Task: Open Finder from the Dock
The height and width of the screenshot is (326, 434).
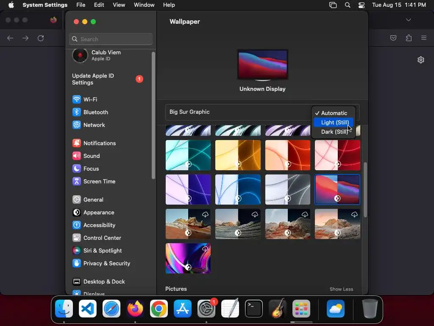Action: [x=64, y=309]
